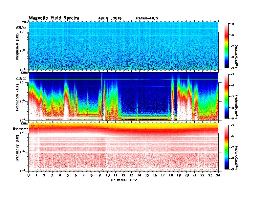Click the "station=HUS" label
Screen dimensions: 260x201
tap(147, 18)
